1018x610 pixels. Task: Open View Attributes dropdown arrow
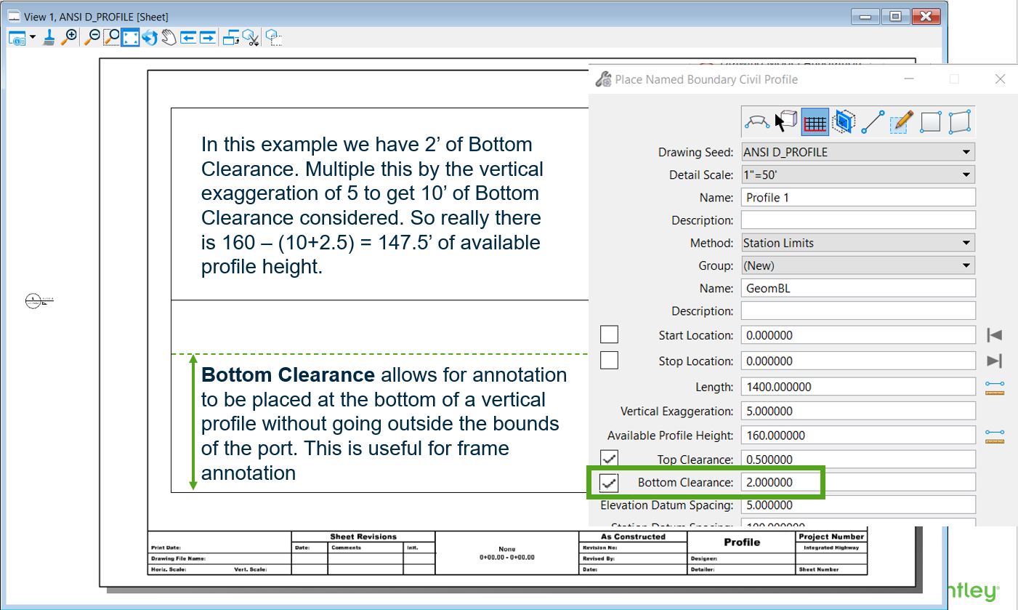tap(33, 39)
